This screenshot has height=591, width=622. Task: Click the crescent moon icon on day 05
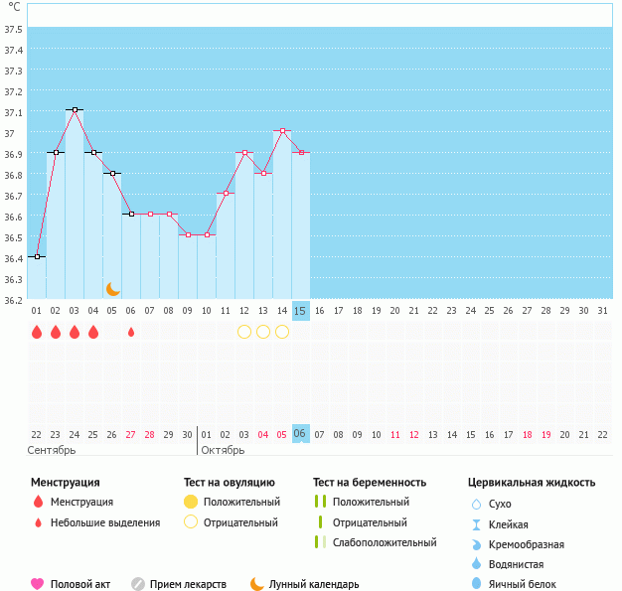pos(112,288)
